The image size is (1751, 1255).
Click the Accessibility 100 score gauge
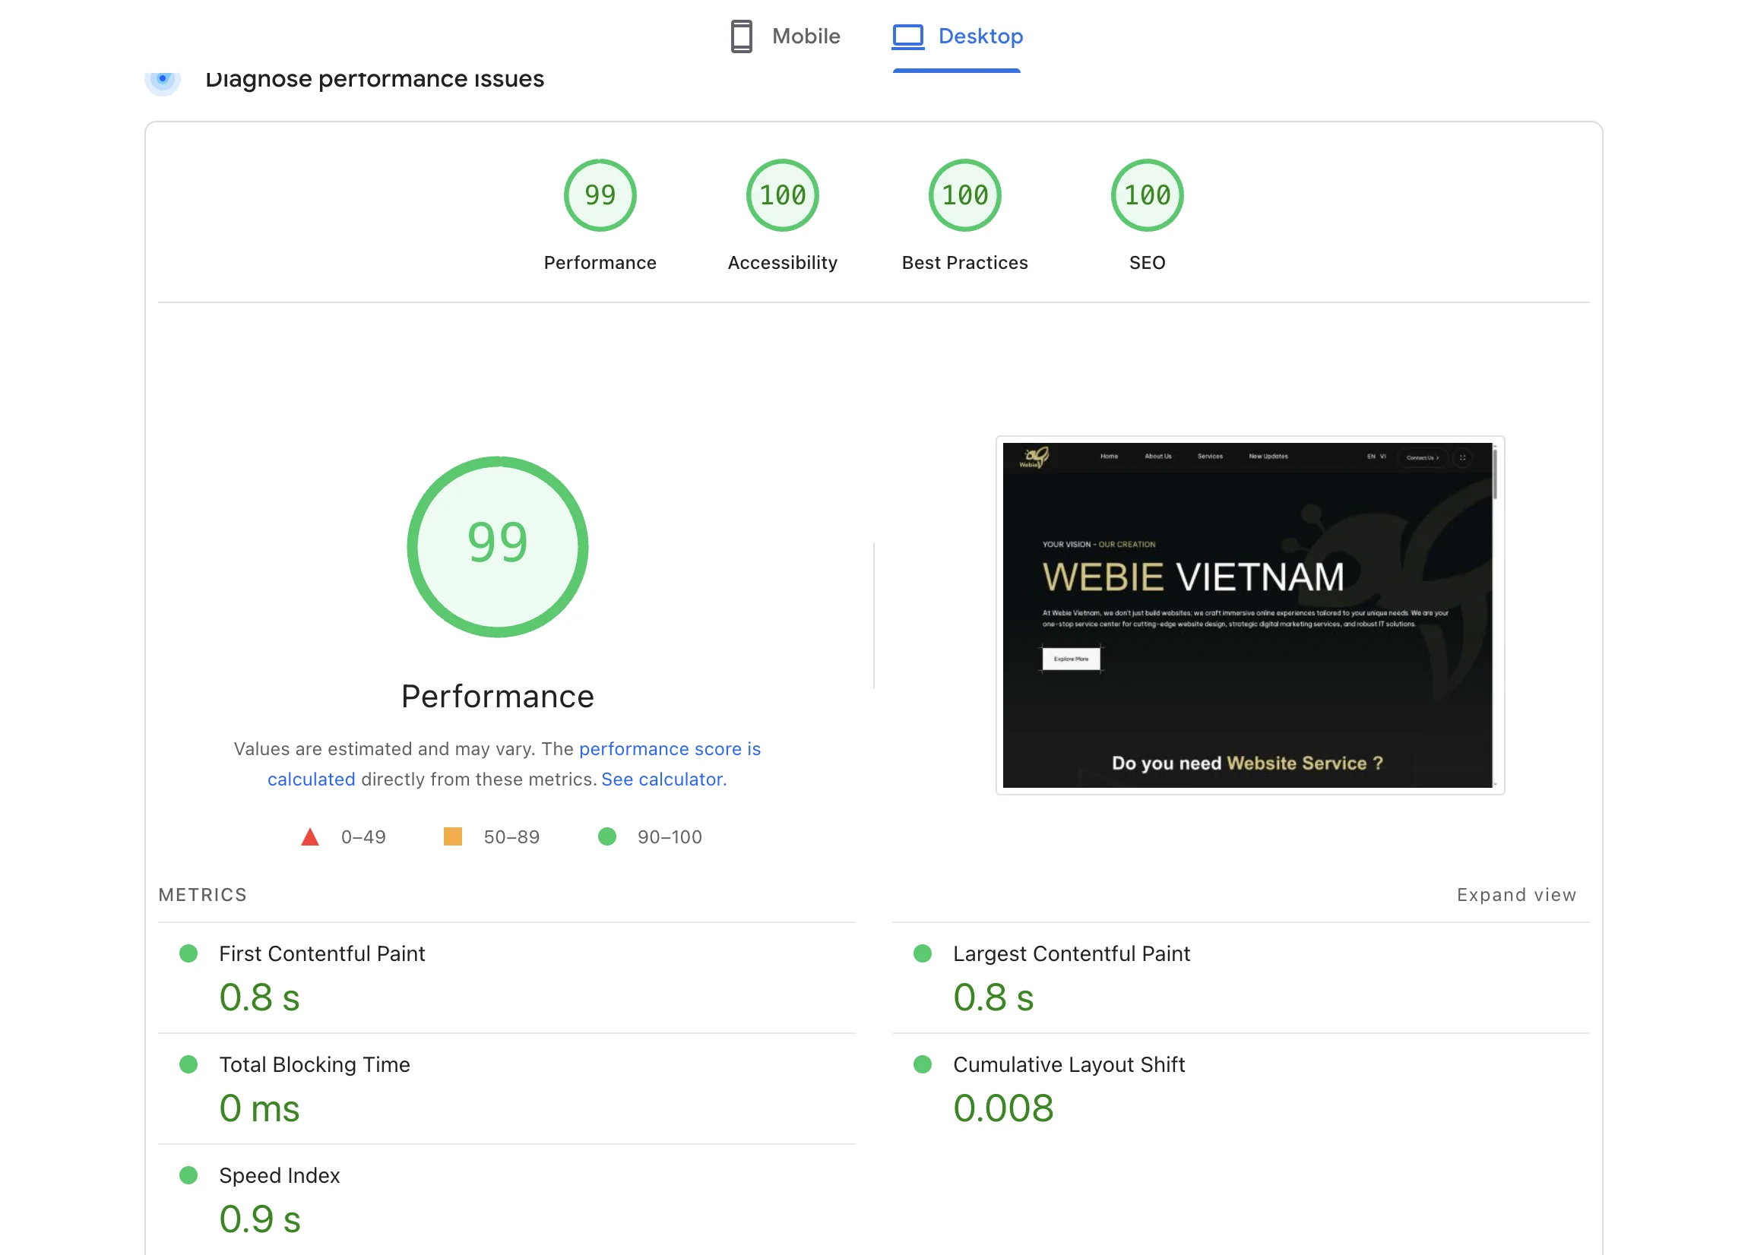point(782,195)
